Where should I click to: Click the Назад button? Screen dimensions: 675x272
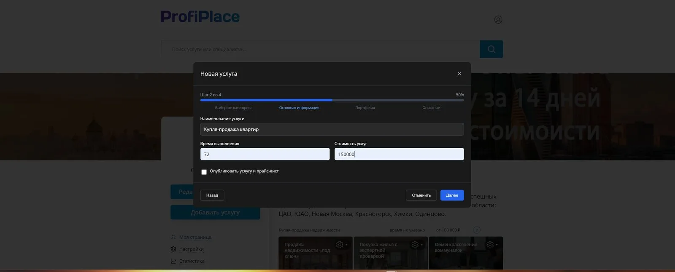[x=212, y=195]
